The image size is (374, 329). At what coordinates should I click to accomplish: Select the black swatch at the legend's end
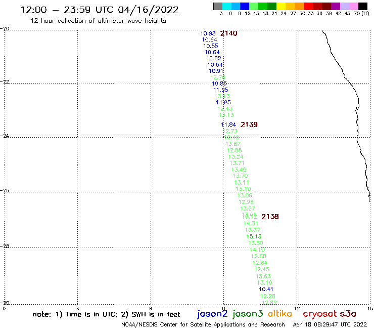click(362, 6)
